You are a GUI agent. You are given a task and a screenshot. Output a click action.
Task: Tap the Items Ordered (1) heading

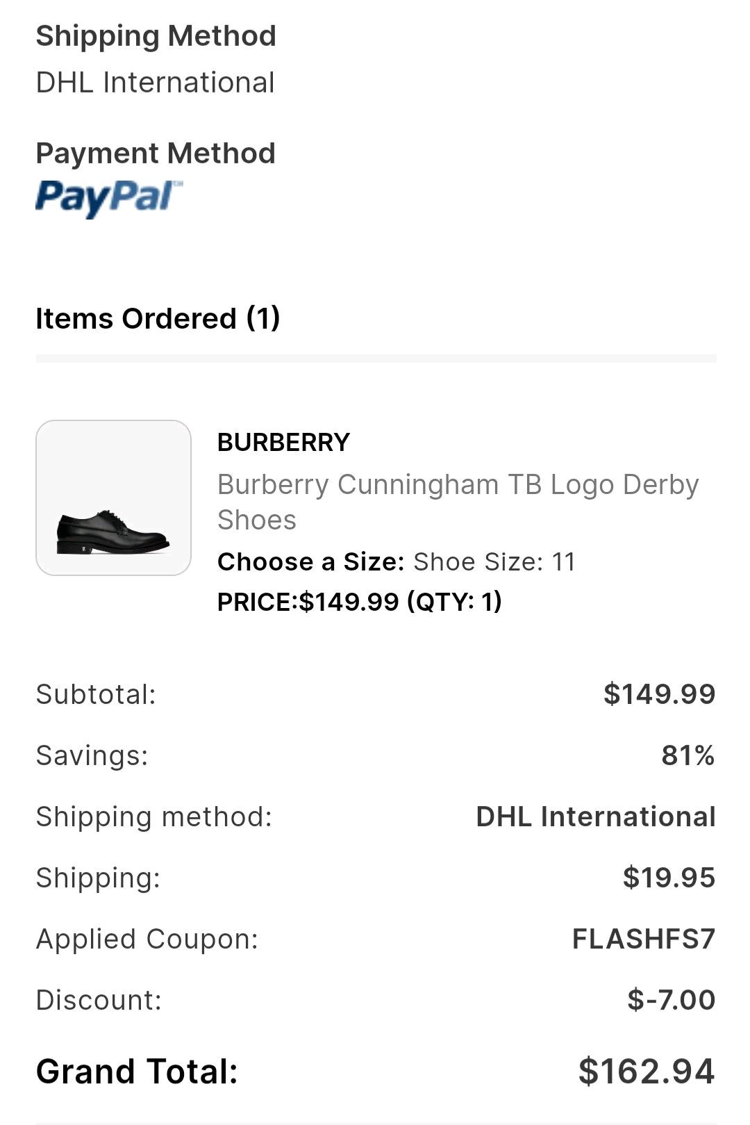click(x=158, y=318)
